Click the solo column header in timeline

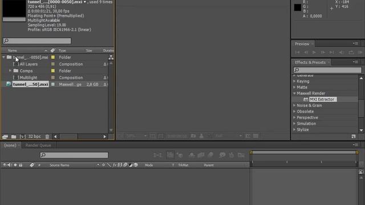tap(15, 165)
